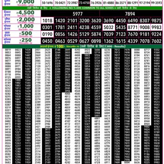The image size is (164, 164).
Task: Click the number 76-3926
Action: coord(96,3)
